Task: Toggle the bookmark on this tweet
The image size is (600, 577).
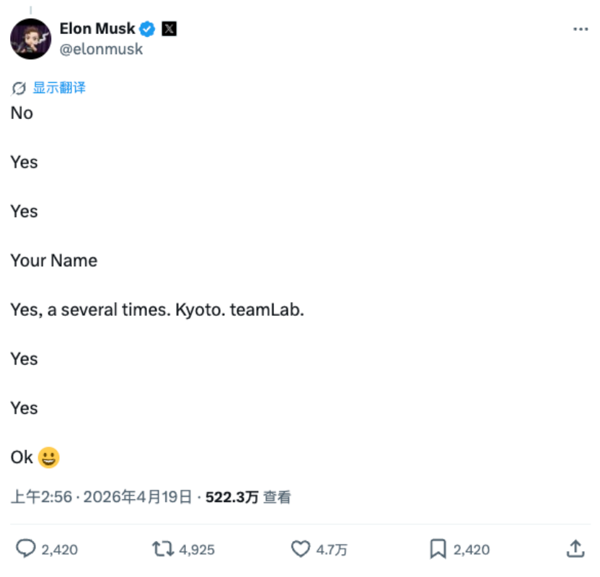Action: coord(438,549)
